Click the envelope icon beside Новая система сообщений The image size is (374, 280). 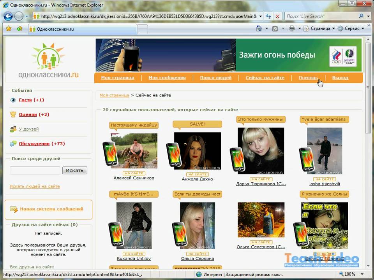[14, 209]
